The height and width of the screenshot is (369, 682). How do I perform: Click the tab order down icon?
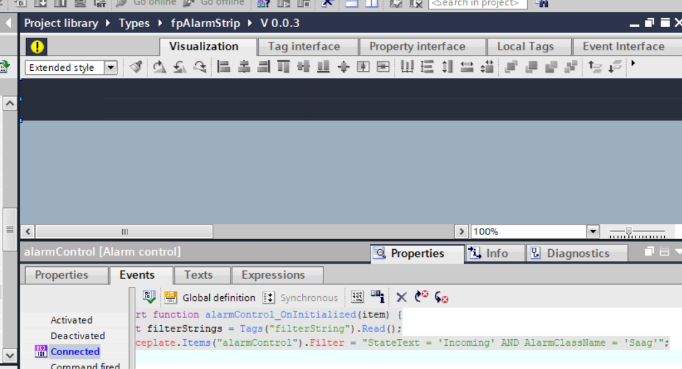click(x=615, y=67)
